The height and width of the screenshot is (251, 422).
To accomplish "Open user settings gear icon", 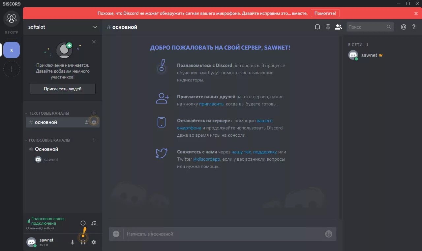I will tap(94, 242).
